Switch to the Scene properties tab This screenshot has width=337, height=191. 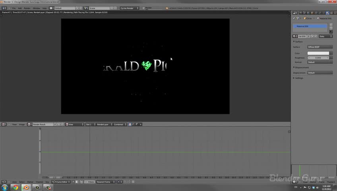[304, 13]
